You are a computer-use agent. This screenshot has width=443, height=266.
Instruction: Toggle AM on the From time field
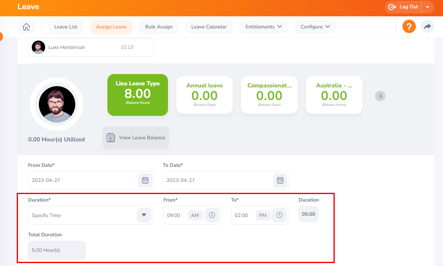click(x=195, y=215)
